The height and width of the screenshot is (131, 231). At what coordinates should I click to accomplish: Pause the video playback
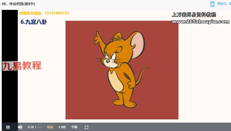8,127
